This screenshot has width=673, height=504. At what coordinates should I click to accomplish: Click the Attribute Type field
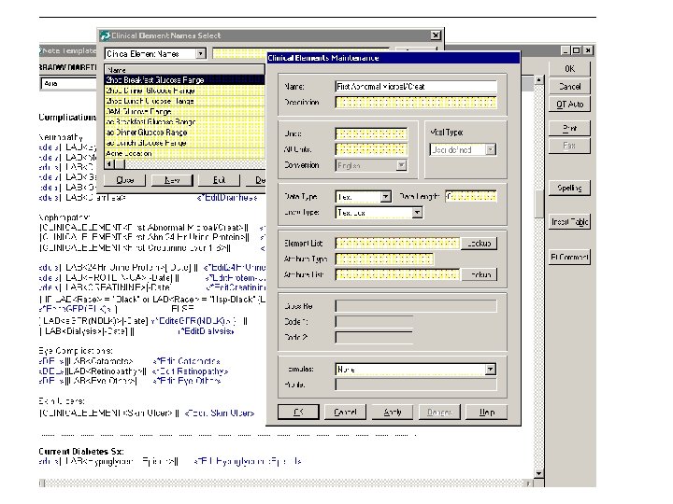[384, 259]
